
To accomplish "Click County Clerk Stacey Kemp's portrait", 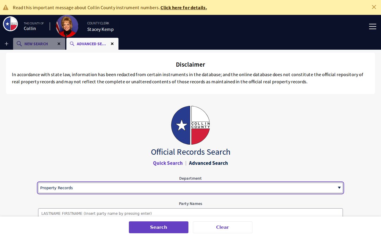I will pyautogui.click(x=67, y=26).
